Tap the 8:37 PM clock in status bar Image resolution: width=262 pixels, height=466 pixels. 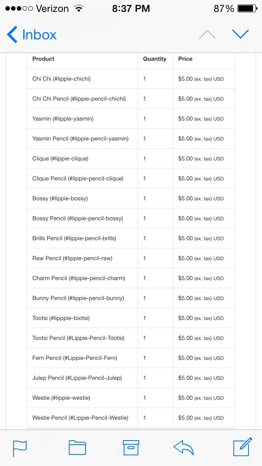(x=131, y=9)
